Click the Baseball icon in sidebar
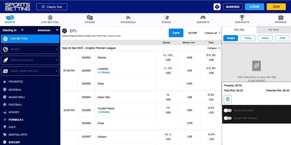This screenshot has width=291, height=145. click(5, 90)
